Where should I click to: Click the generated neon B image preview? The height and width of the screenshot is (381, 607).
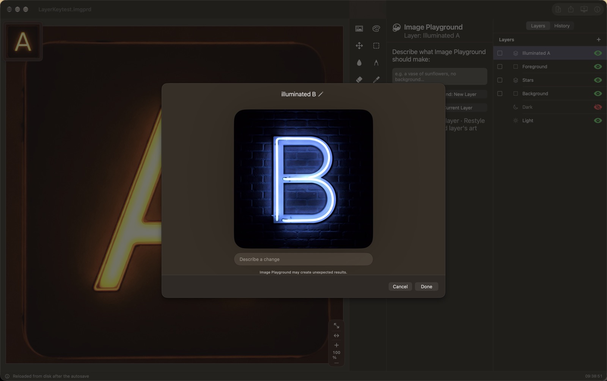pos(303,179)
